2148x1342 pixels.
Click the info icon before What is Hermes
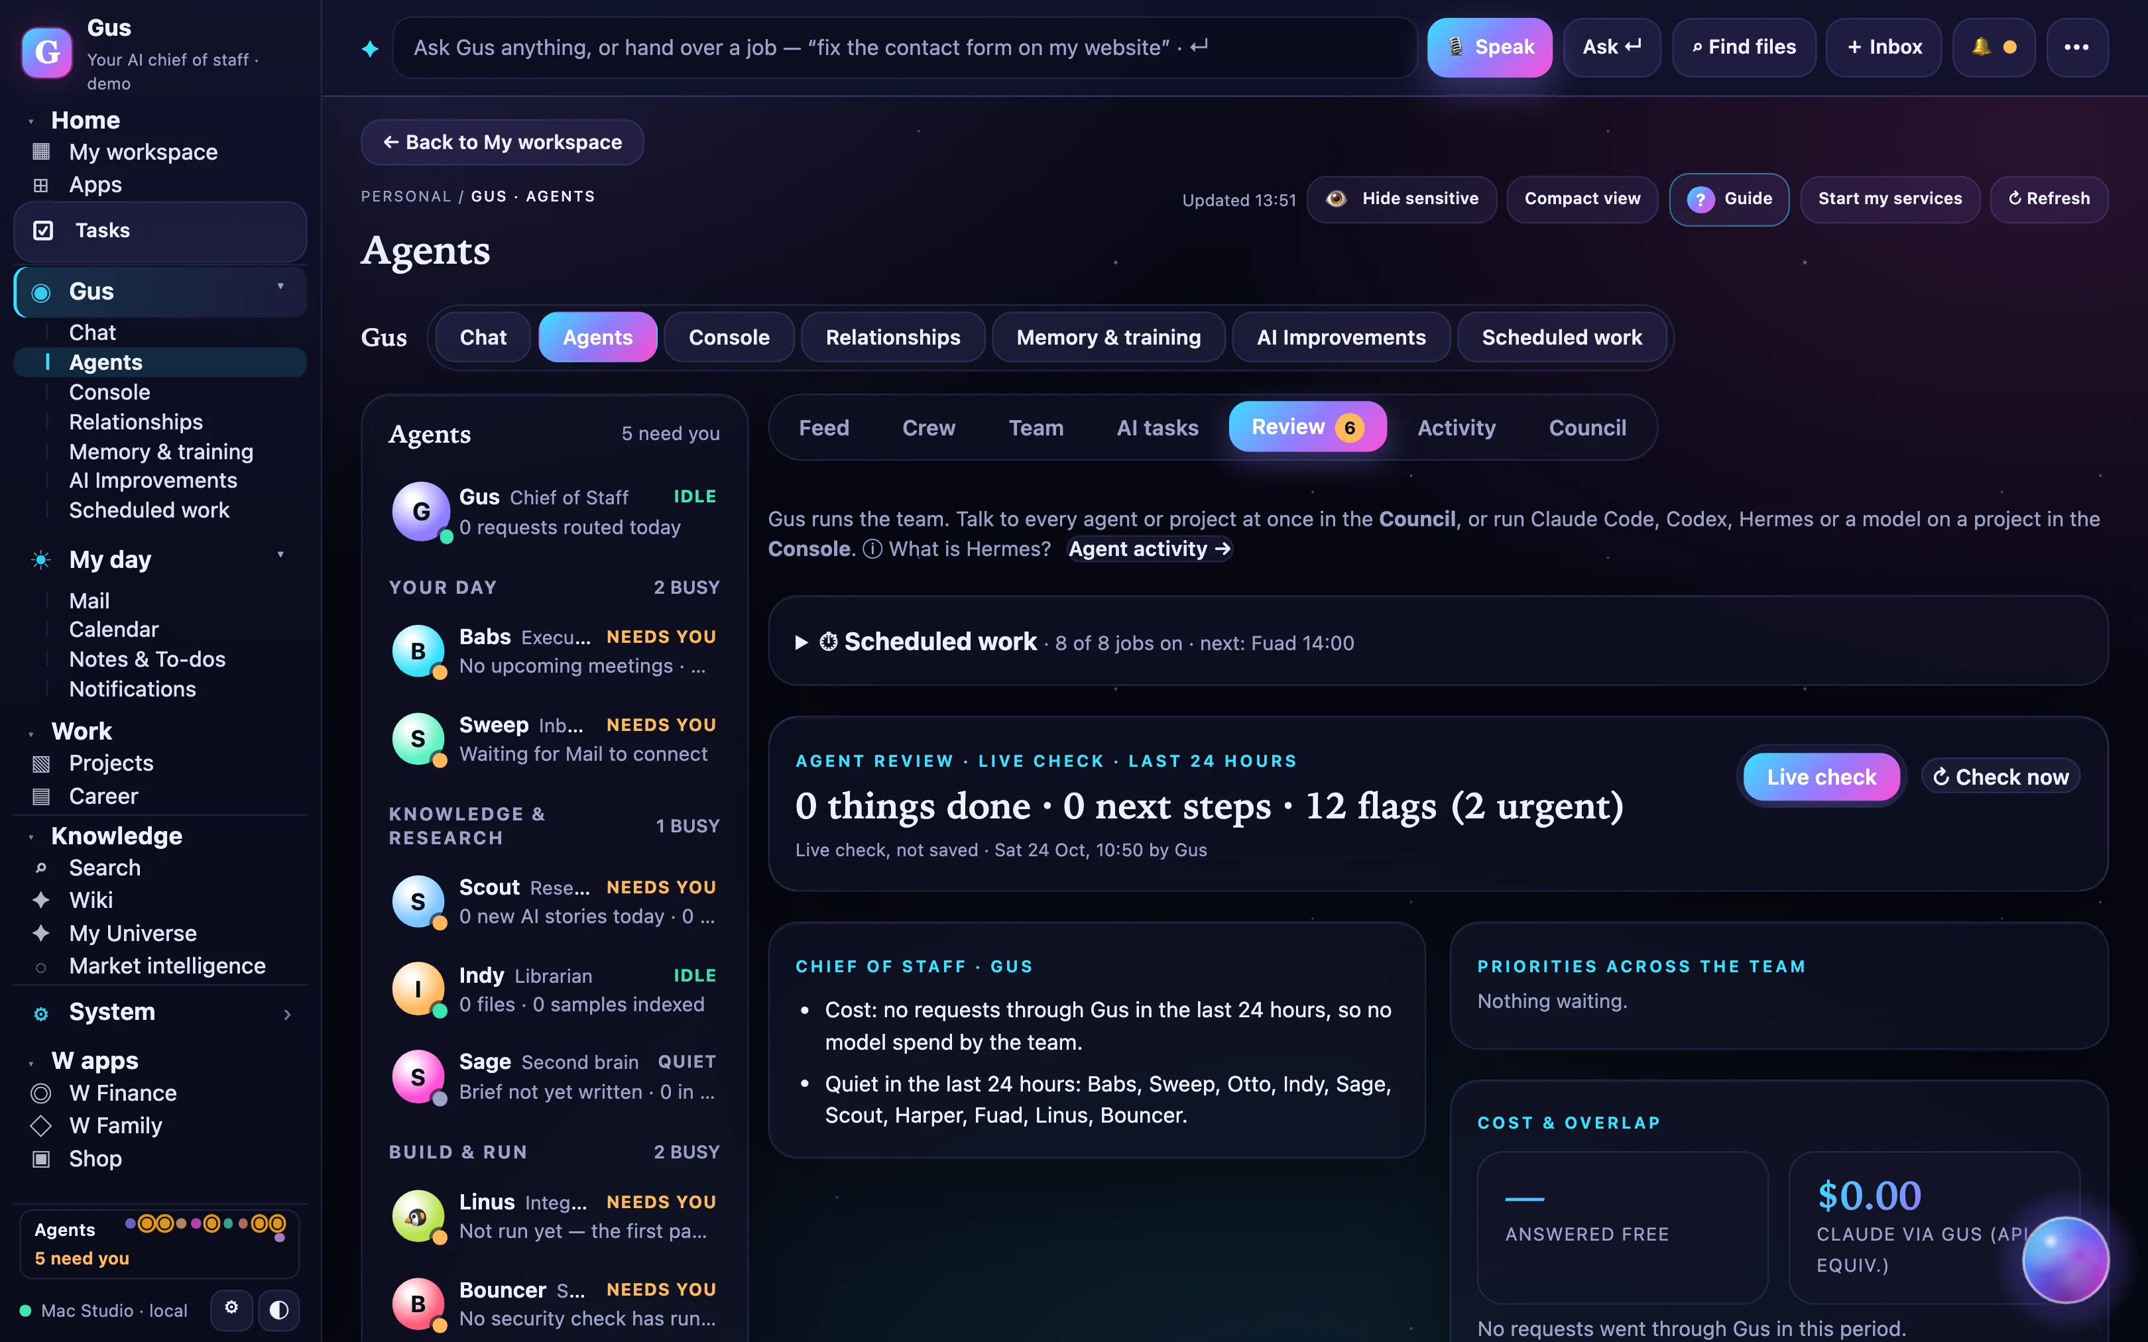[x=872, y=549]
